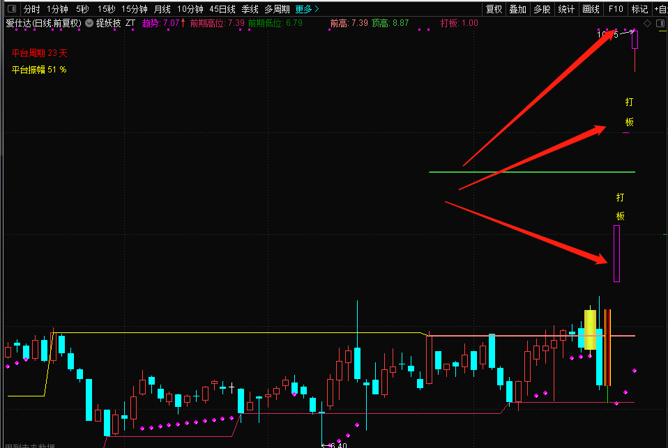The width and height of the screenshot is (668, 448).
Task: Click the 前高: 7.39 value
Action: pyautogui.click(x=349, y=23)
